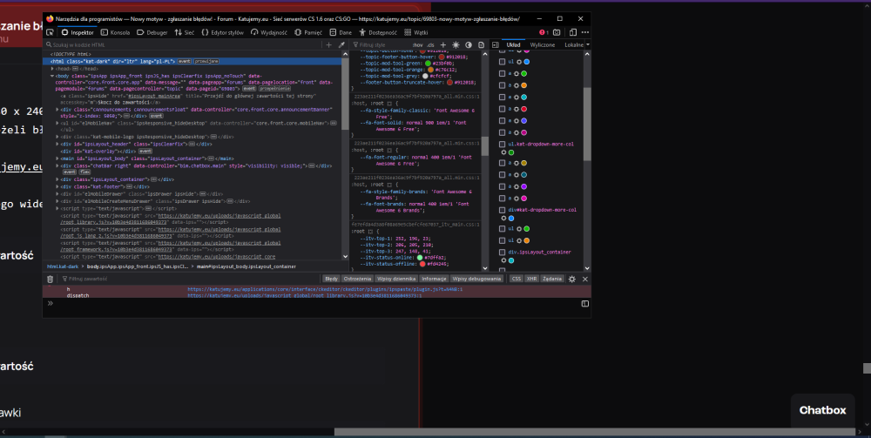Toggle the :hov pseudo-class panel
871x438 pixels.
417,45
